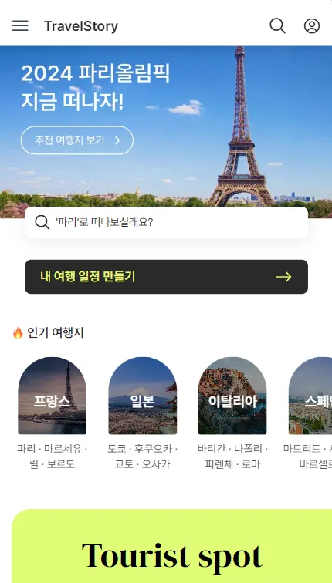Click the TravelStory logo text
332x583 pixels.
point(81,26)
